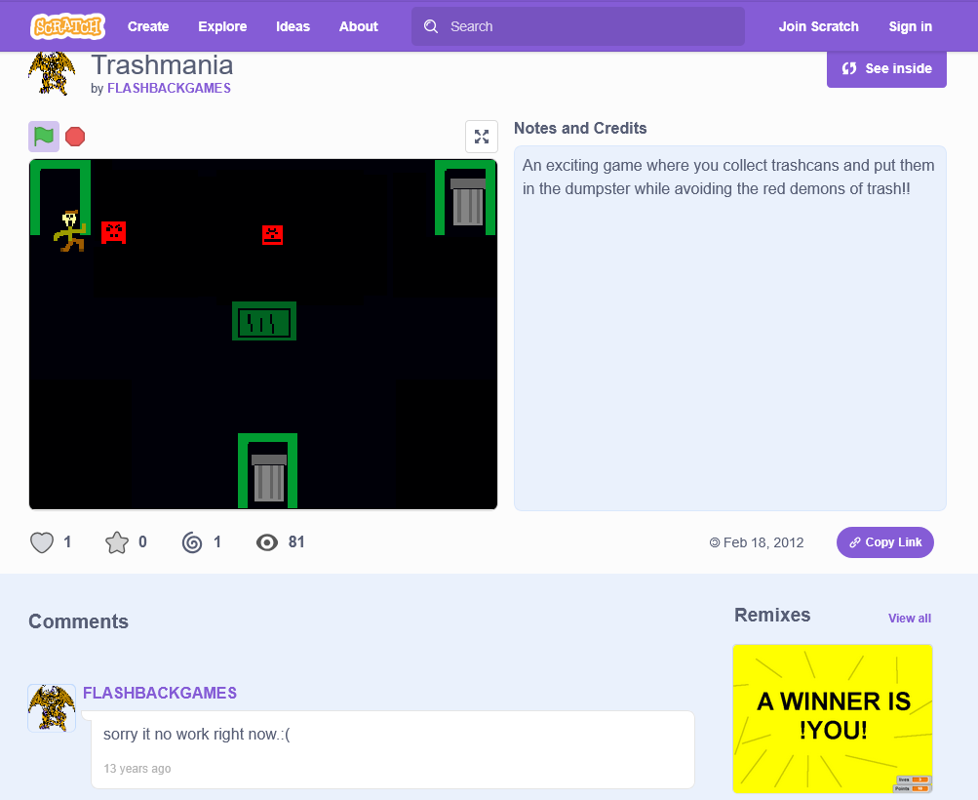The height and width of the screenshot is (800, 978).
Task: Click the Search input field
Action: (578, 26)
